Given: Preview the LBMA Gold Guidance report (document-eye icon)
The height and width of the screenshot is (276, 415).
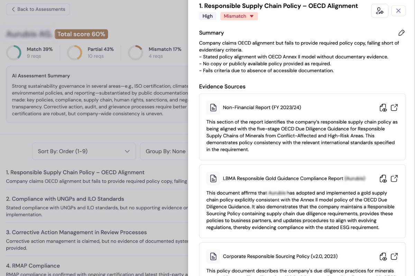Looking at the screenshot, I should pyautogui.click(x=383, y=179).
